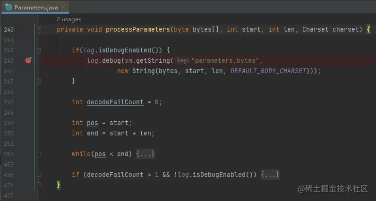The image size is (376, 201).
Task: Click the {...} placeholder after isDebugEnabled())
Action: point(270,175)
